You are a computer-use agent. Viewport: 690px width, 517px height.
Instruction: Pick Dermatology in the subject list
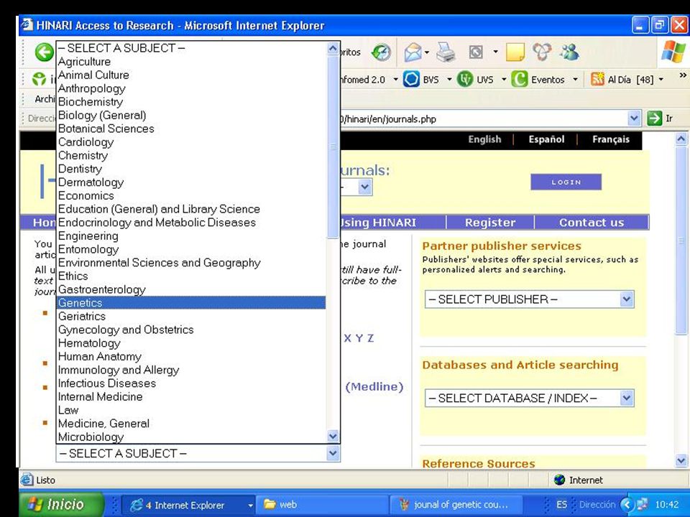[x=191, y=182]
